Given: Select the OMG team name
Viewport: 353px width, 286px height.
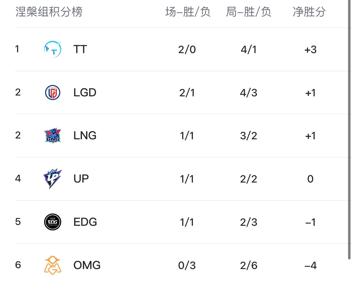Looking at the screenshot, I should tap(87, 265).
